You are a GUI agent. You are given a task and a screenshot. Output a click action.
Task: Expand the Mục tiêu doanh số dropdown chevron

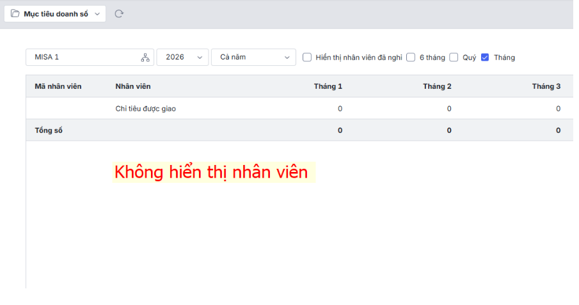[97, 13]
